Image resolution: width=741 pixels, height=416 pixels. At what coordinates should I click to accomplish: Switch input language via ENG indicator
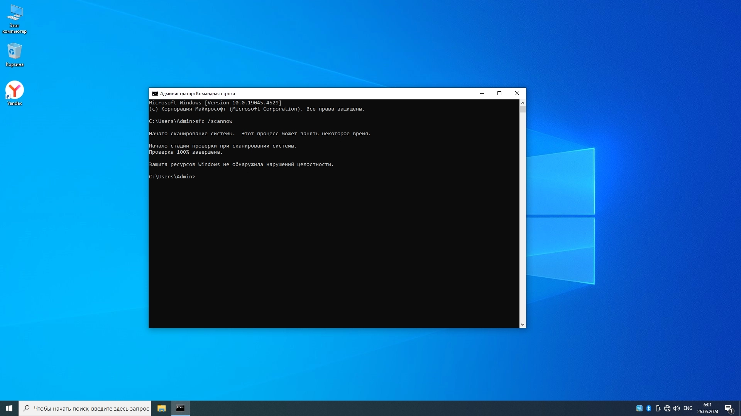click(x=688, y=408)
